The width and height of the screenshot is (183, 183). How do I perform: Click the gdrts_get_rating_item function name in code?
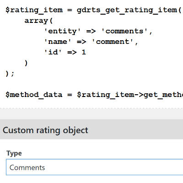pyautogui.click(x=127, y=10)
